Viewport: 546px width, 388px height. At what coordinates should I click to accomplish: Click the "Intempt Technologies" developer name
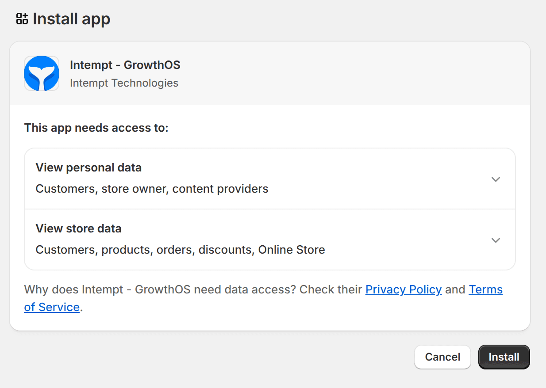click(124, 83)
